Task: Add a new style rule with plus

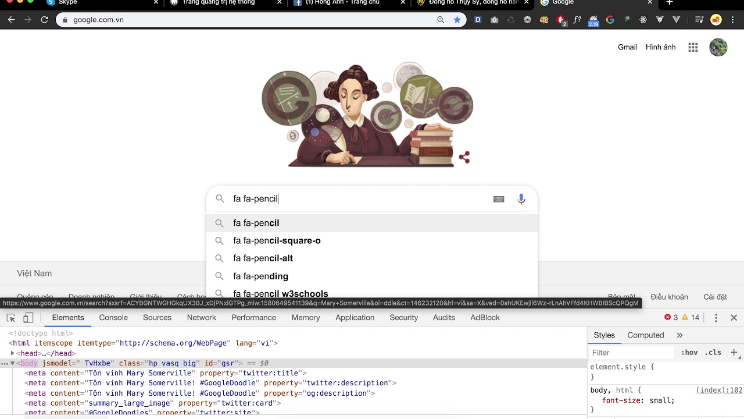Action: 734,353
